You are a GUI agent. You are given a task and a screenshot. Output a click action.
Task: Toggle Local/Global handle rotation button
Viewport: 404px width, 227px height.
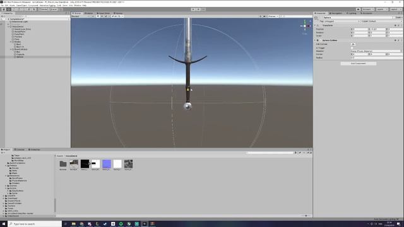click(53, 9)
